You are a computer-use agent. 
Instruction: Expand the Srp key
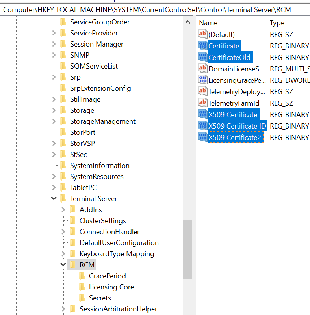54,77
